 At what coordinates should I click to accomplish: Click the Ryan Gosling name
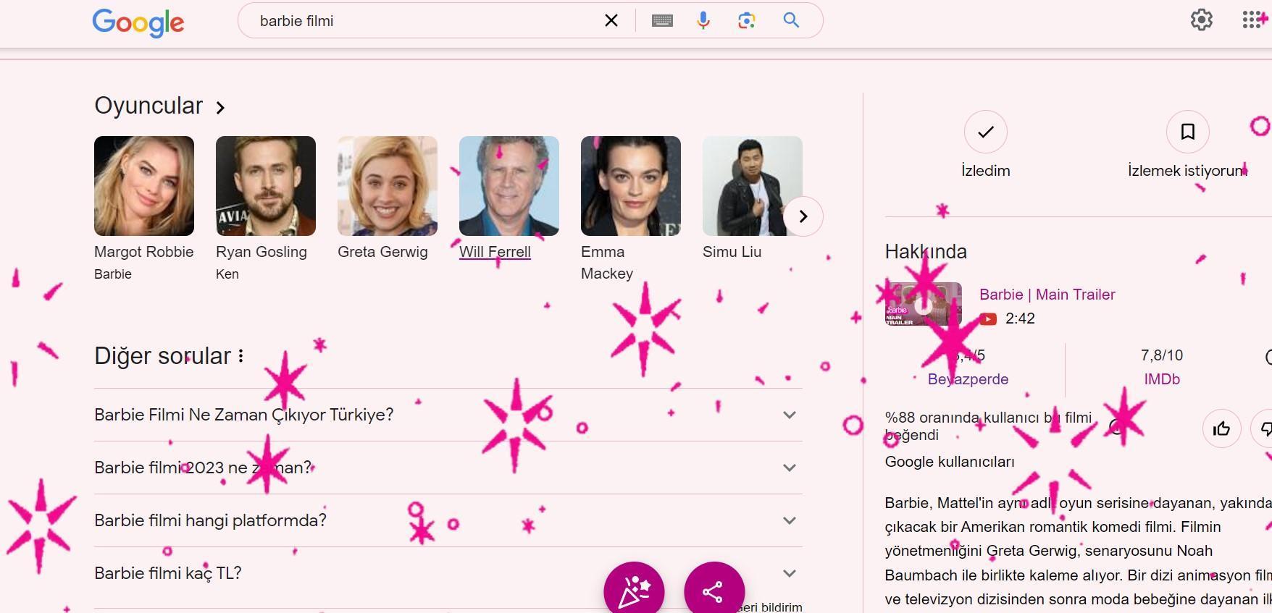pos(261,252)
